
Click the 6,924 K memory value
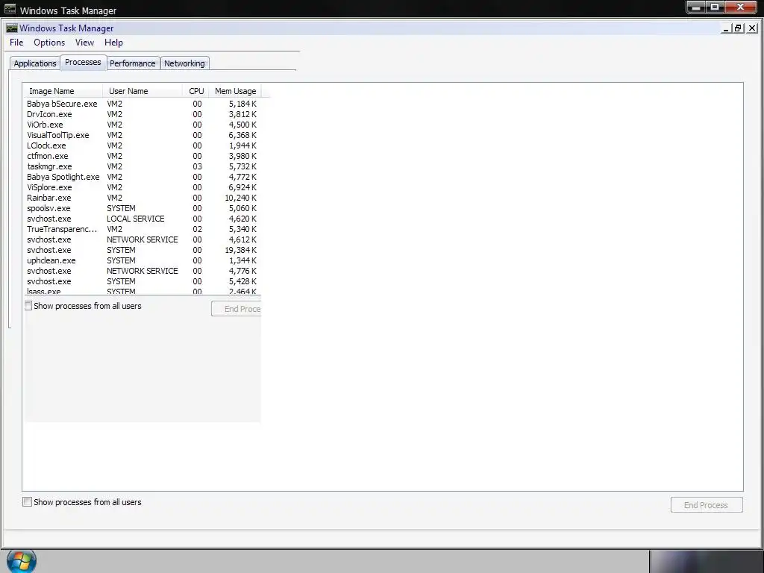[x=242, y=187]
